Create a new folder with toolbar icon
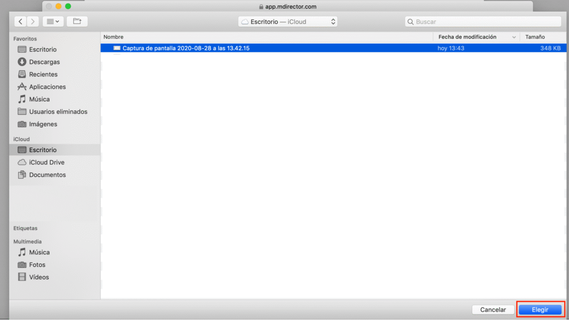 [x=77, y=22]
